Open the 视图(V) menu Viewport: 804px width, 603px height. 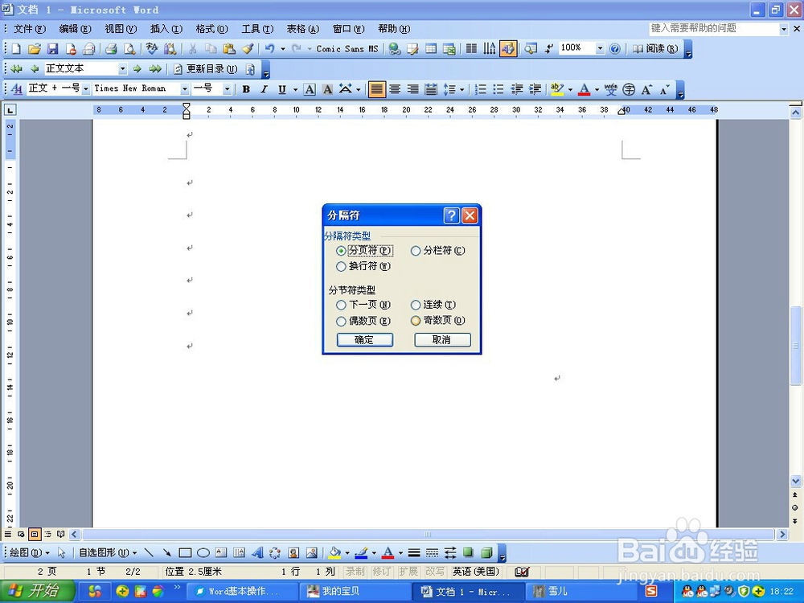tap(121, 29)
